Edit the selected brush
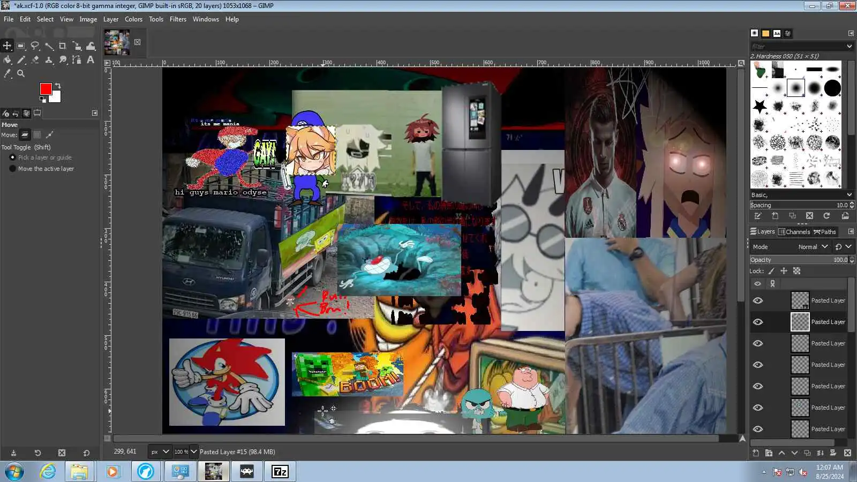The image size is (857, 482). (x=758, y=216)
